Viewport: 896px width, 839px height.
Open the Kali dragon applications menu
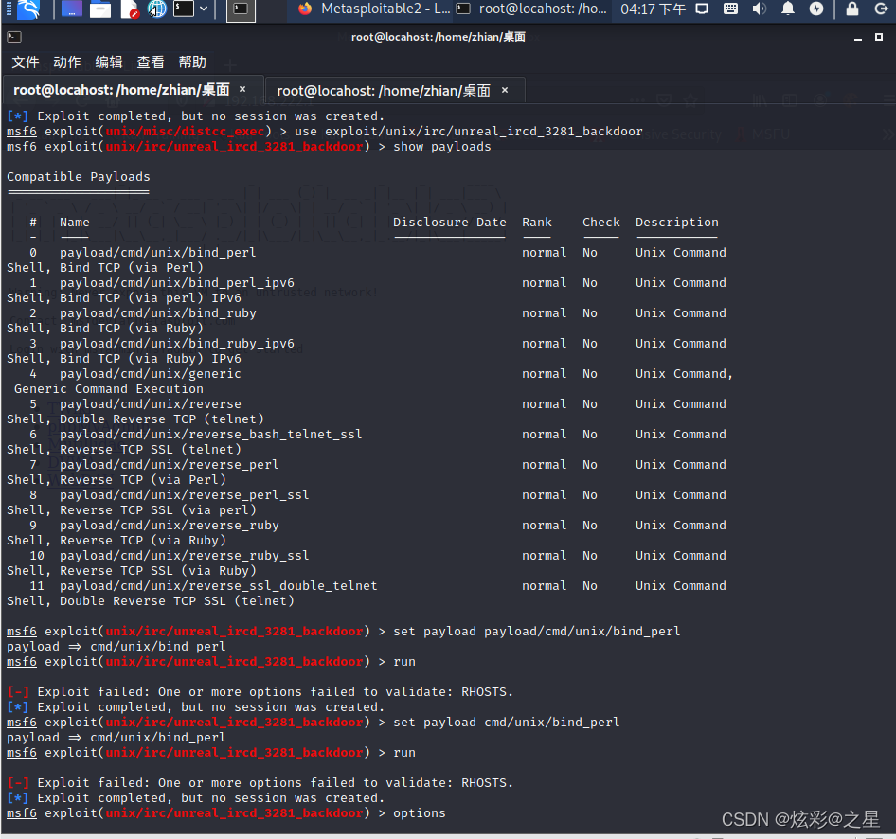27,9
